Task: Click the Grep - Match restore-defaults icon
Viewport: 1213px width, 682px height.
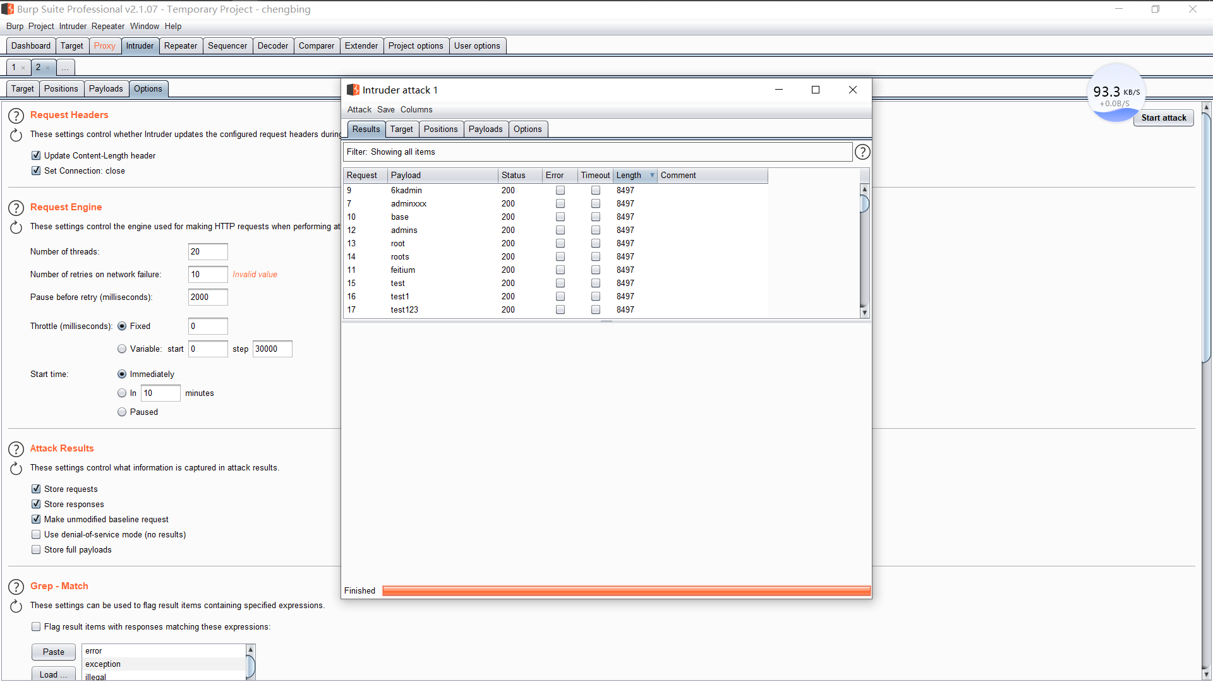Action: click(x=16, y=606)
